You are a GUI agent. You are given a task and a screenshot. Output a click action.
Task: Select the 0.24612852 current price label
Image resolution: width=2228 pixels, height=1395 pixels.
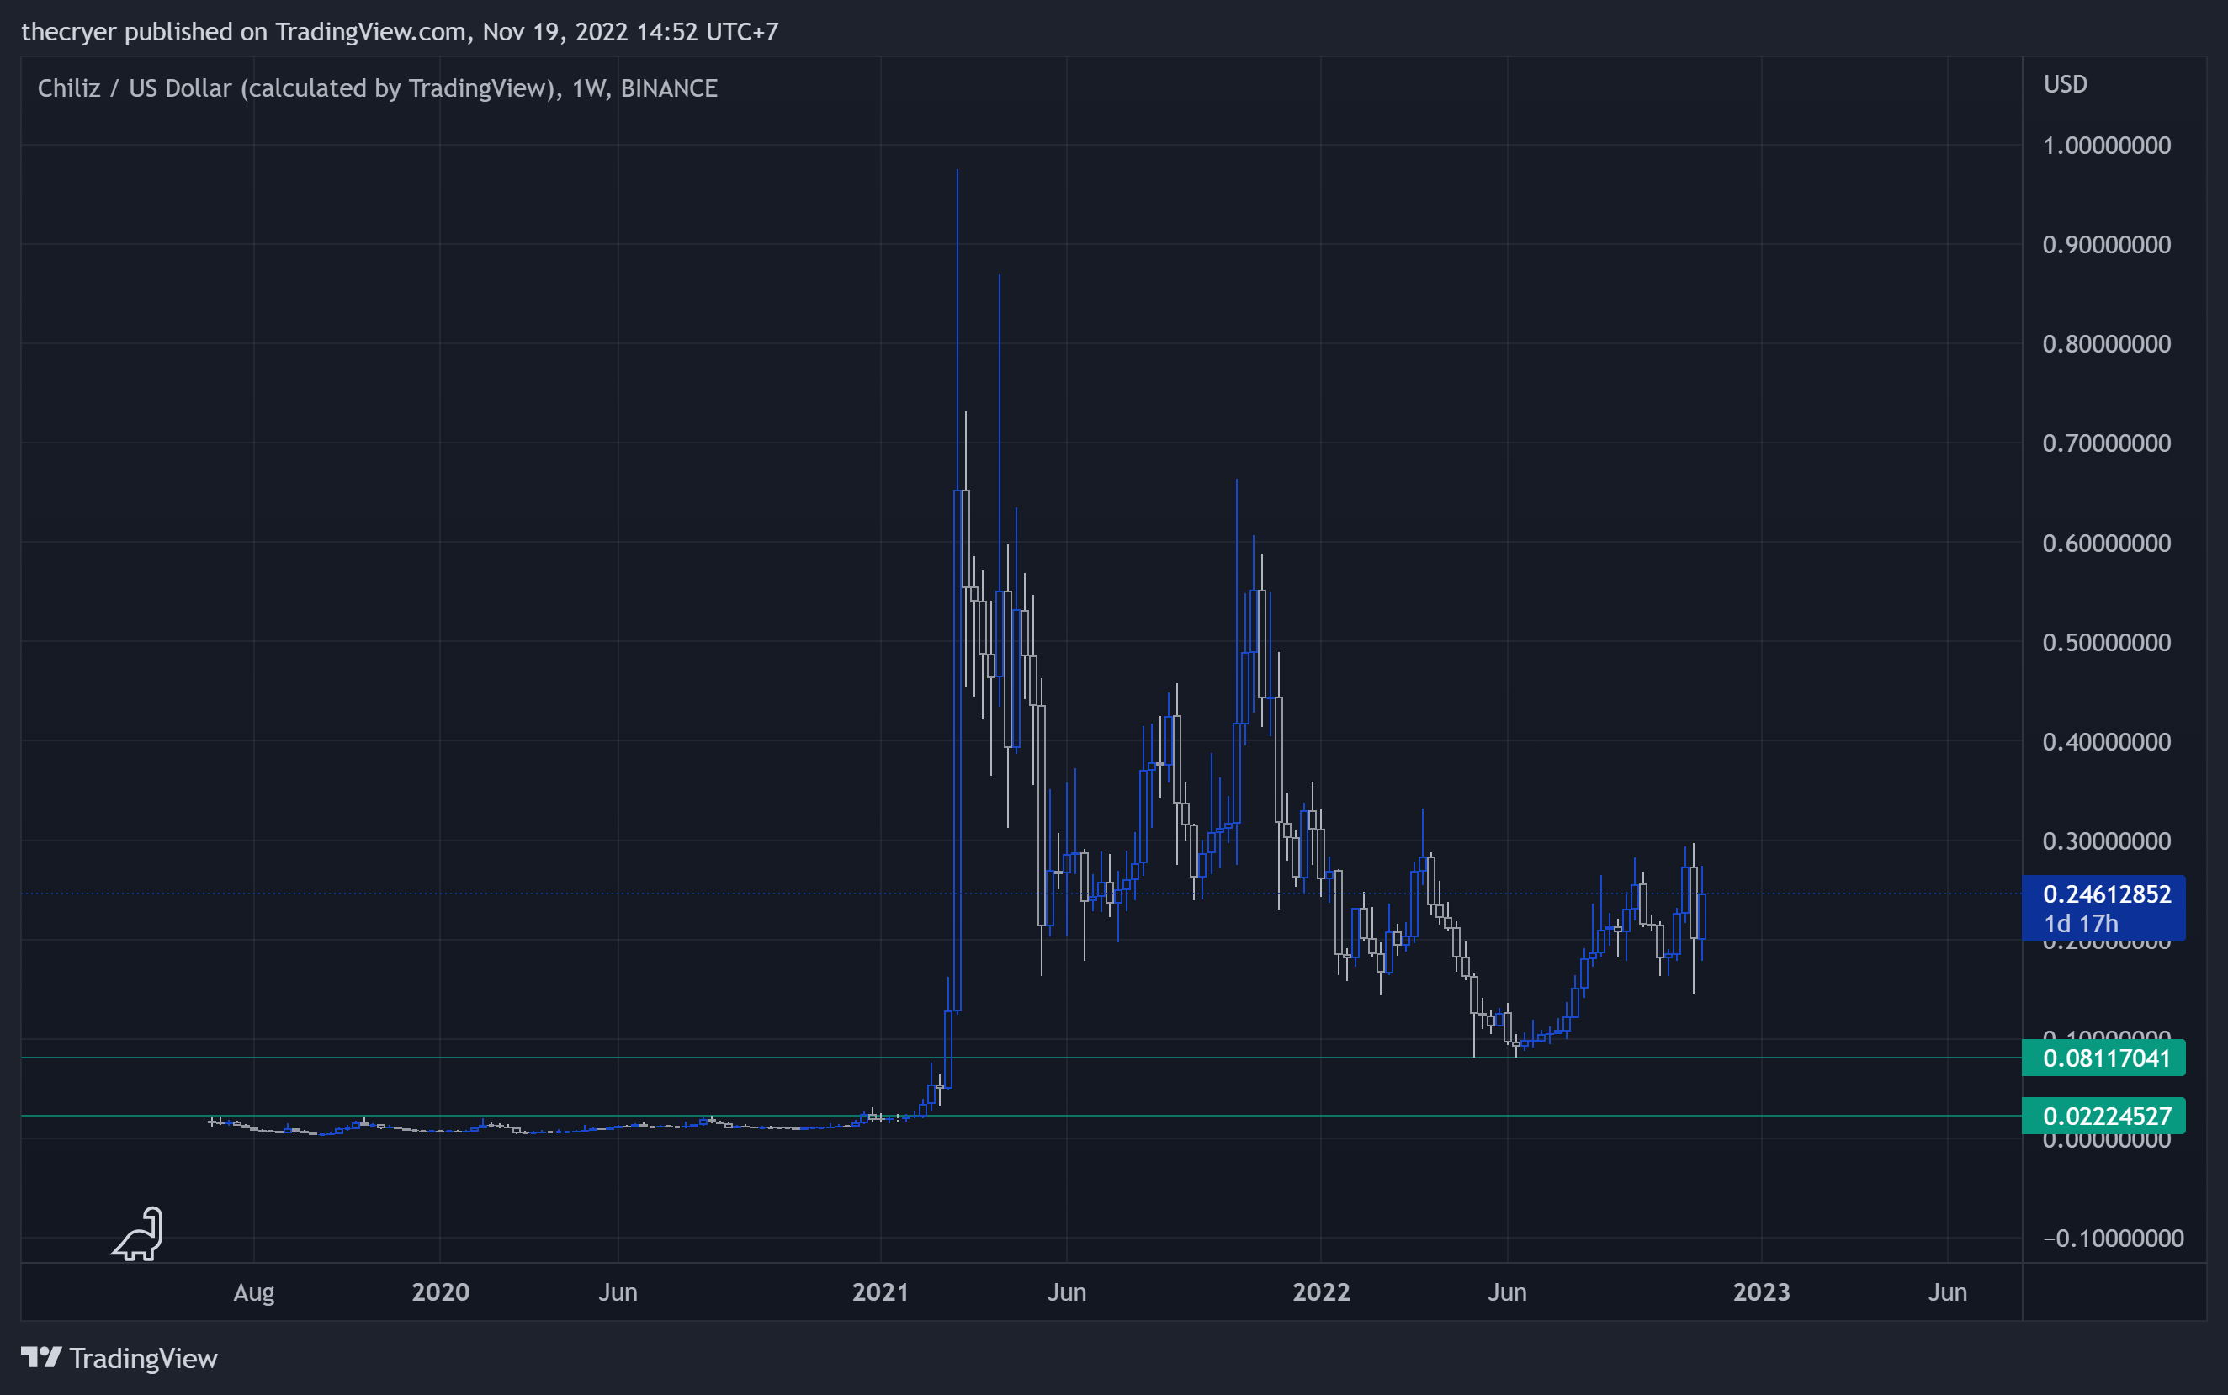point(2107,894)
